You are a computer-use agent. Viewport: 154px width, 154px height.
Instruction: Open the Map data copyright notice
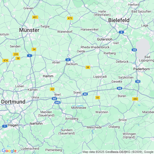point(118,152)
